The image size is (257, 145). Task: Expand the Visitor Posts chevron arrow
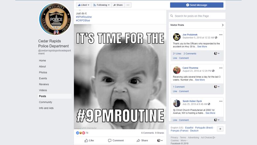click(223, 25)
